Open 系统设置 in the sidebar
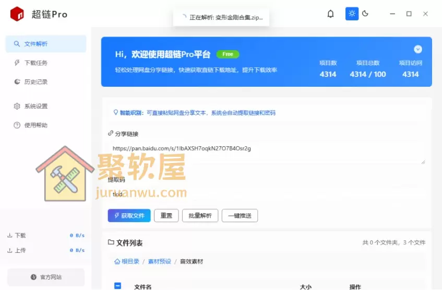The height and width of the screenshot is (290, 442). [46, 106]
